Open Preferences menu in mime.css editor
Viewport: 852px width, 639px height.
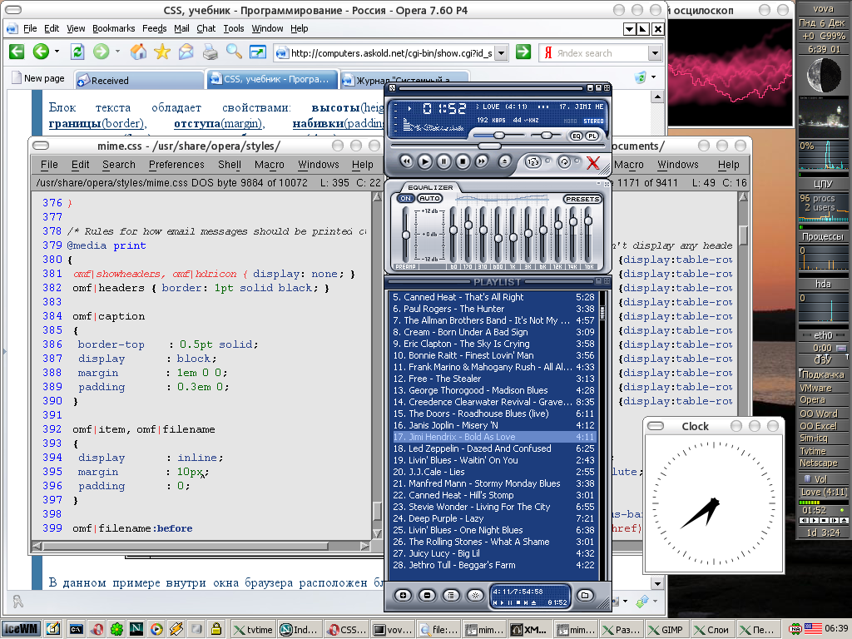[176, 165]
